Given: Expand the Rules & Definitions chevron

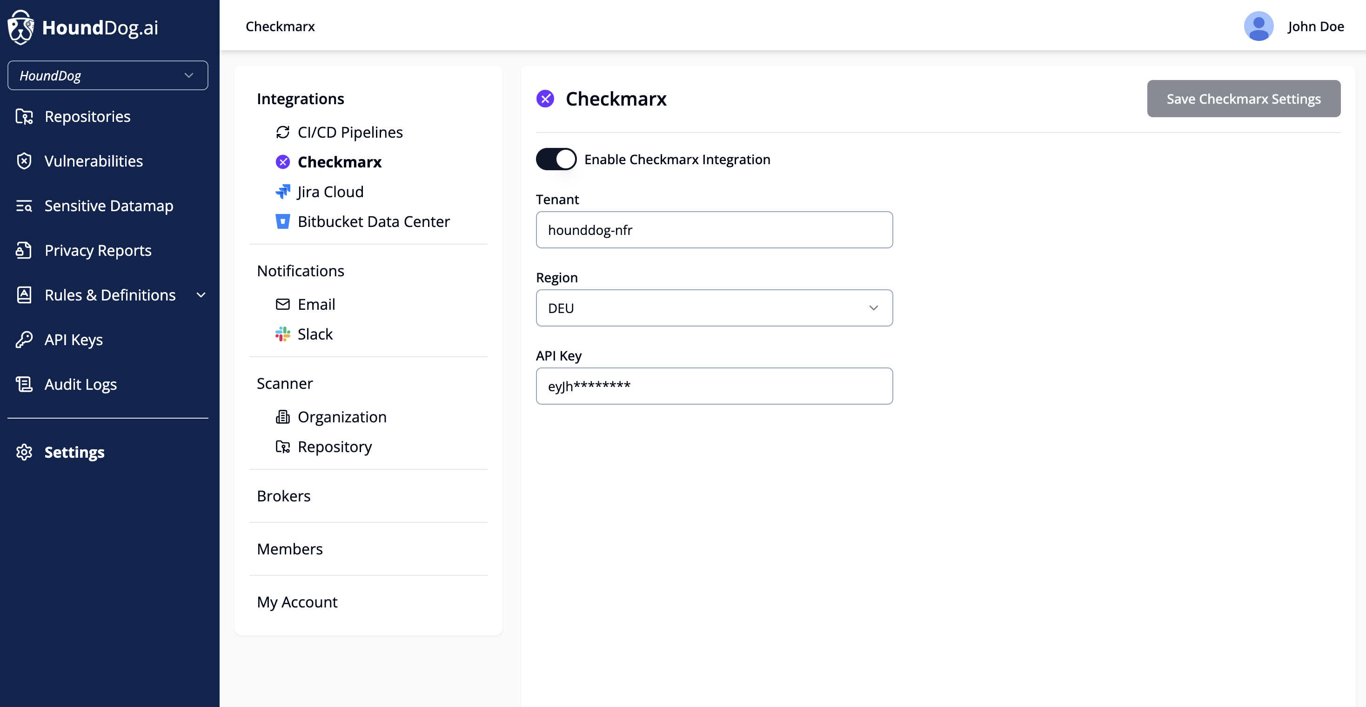Looking at the screenshot, I should [x=201, y=295].
